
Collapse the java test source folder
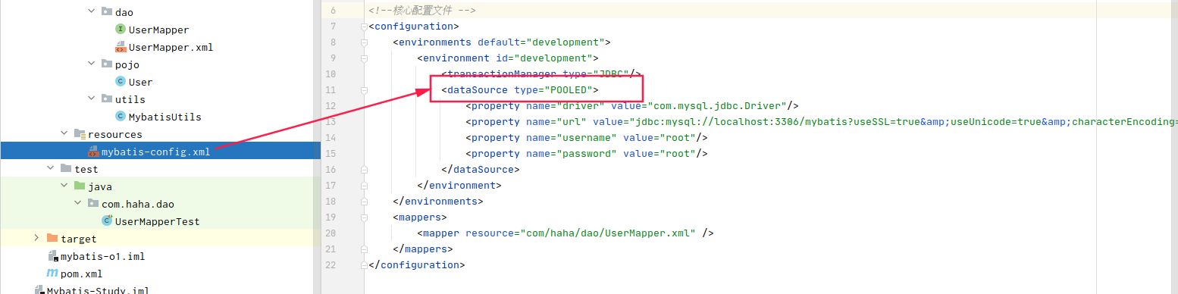(64, 186)
